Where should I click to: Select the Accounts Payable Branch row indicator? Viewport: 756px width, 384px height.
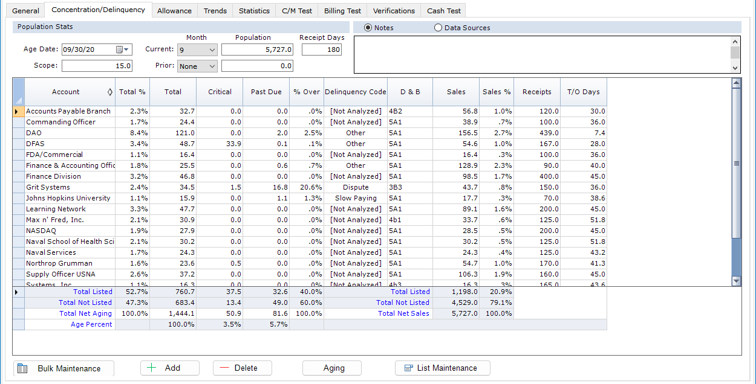(x=18, y=111)
